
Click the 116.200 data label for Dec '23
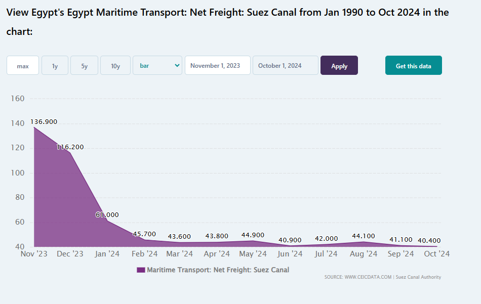pos(70,147)
